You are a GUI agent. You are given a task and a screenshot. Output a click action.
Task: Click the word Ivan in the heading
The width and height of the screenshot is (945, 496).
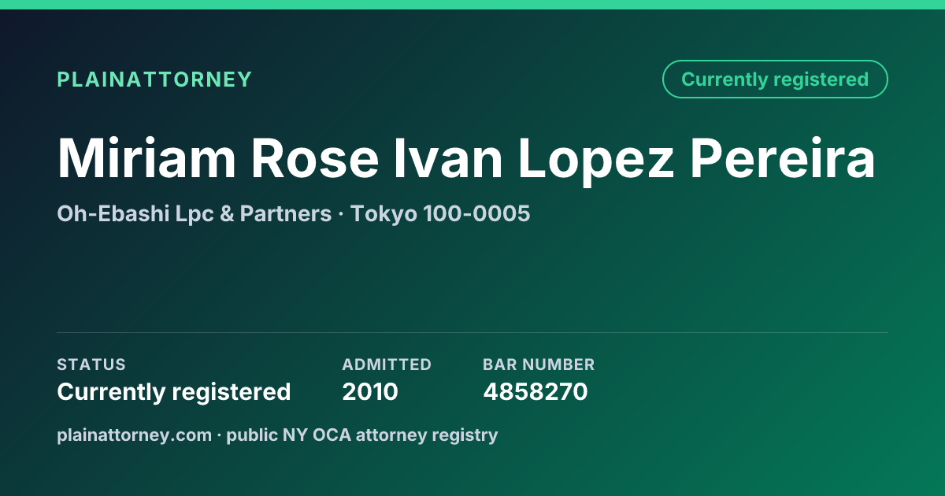[x=448, y=158]
